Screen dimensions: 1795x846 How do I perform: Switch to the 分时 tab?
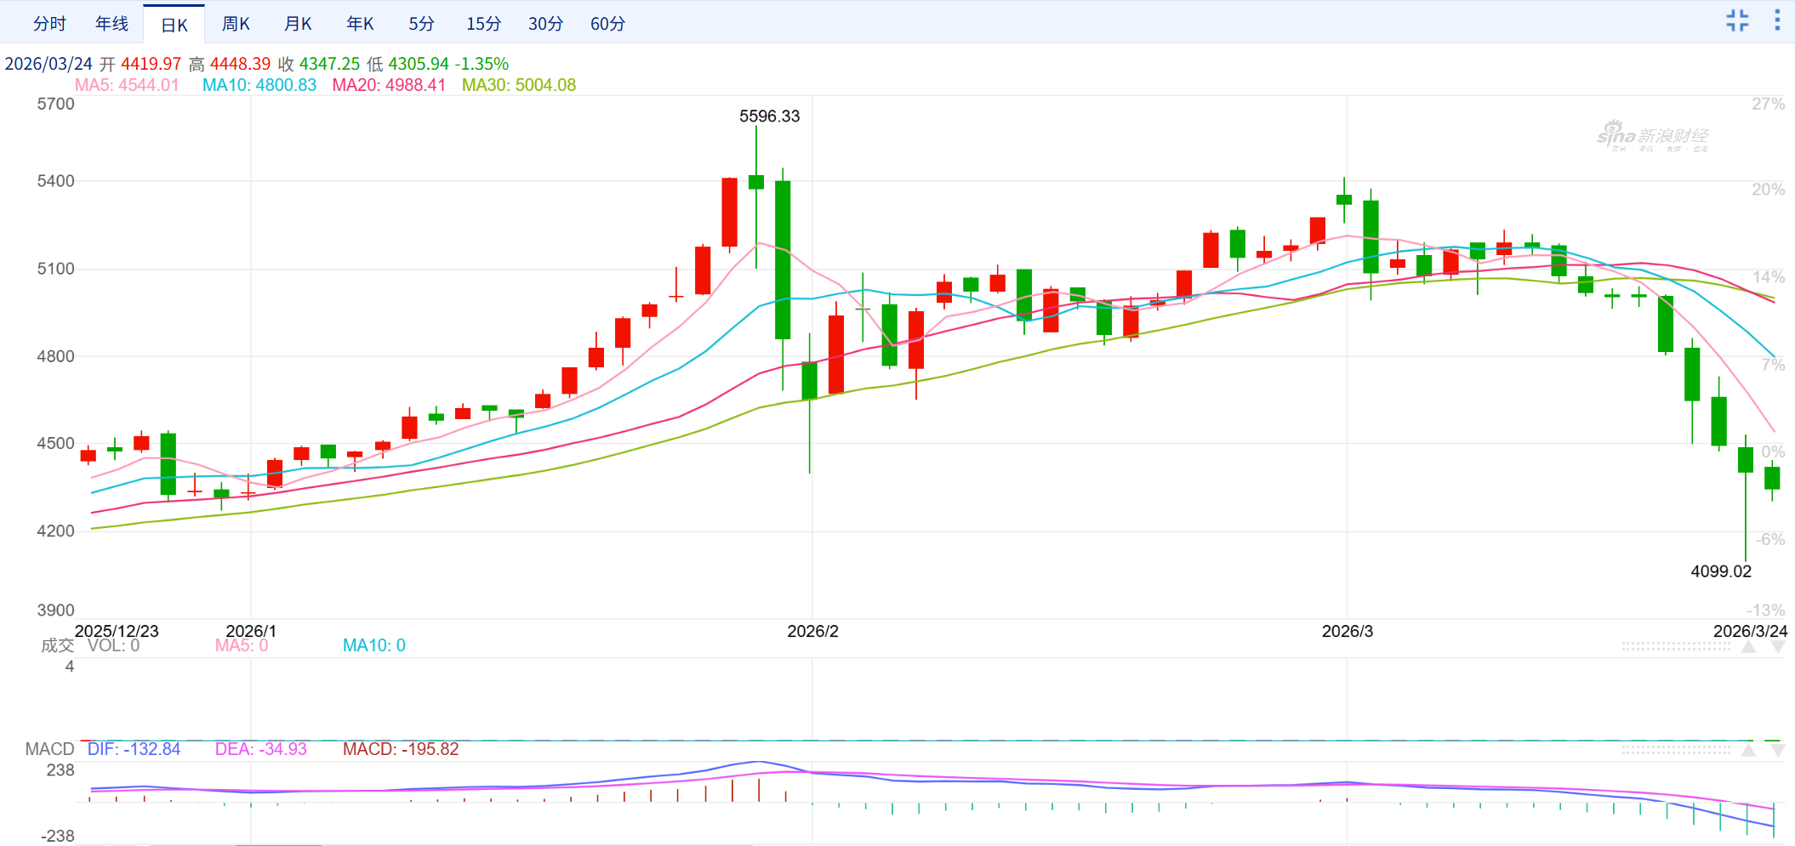click(49, 24)
